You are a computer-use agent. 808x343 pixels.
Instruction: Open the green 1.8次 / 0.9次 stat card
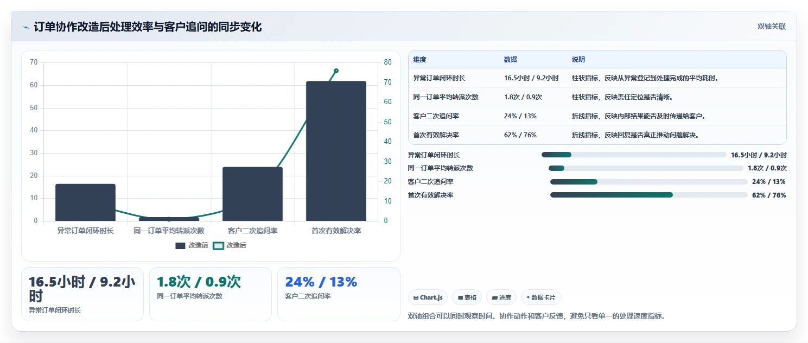coord(211,294)
